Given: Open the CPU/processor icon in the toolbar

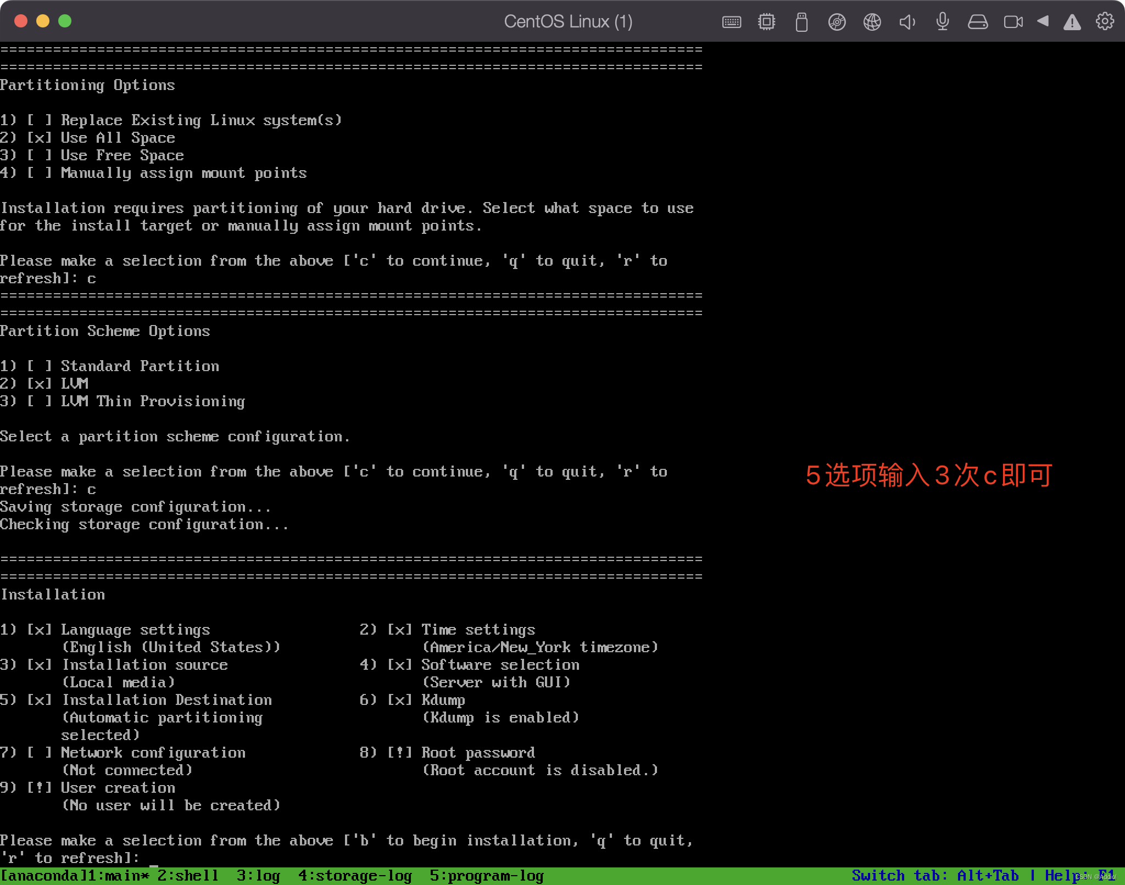Looking at the screenshot, I should (x=766, y=22).
